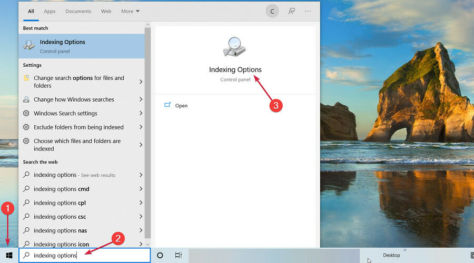Expand Windows Search settings chevron

click(x=141, y=113)
